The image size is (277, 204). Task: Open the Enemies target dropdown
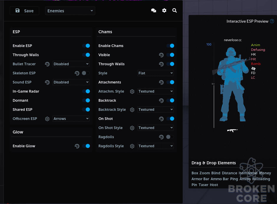click(70, 11)
